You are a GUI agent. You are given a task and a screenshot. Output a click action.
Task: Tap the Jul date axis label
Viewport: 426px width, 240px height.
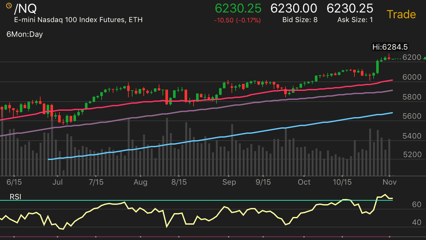click(57, 182)
